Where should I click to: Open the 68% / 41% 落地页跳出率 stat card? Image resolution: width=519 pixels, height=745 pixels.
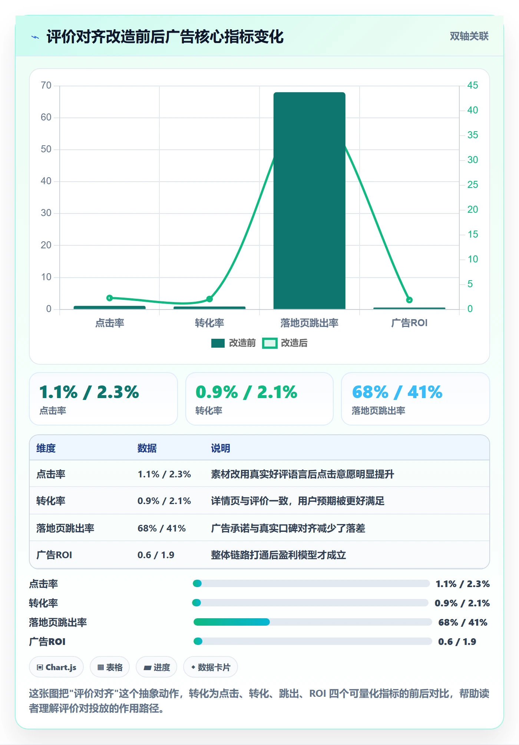click(416, 399)
